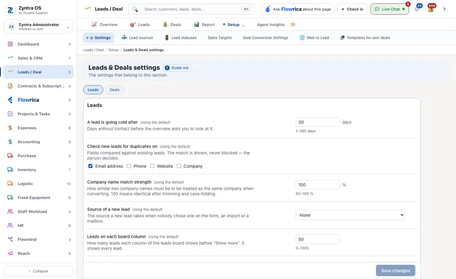Check the Website duplicate checkbox
456x279 pixels.
click(x=152, y=166)
